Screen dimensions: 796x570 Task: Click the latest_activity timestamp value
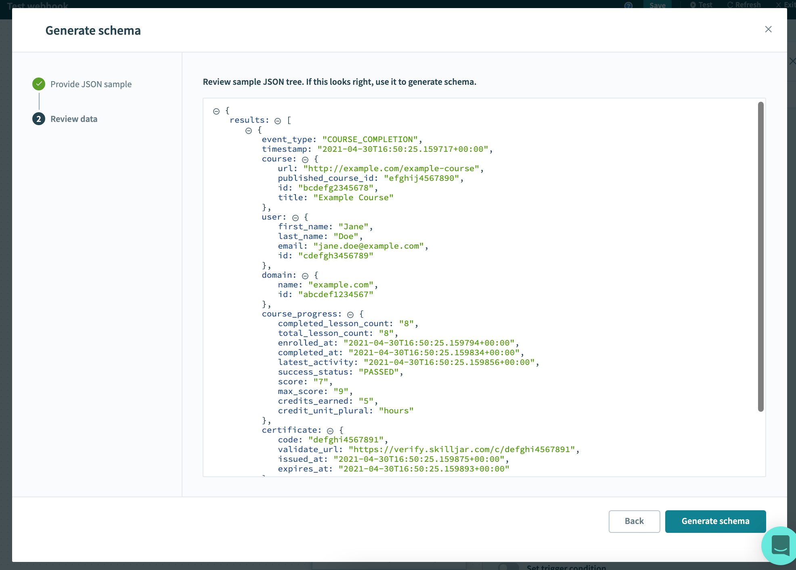point(449,362)
